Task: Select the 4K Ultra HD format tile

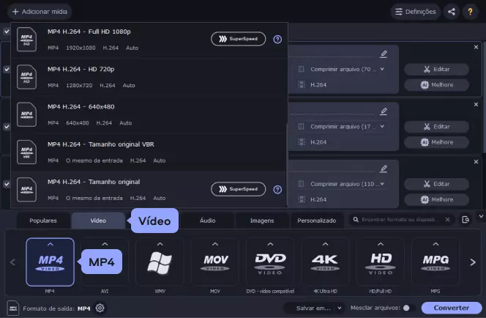Action: pos(325,262)
